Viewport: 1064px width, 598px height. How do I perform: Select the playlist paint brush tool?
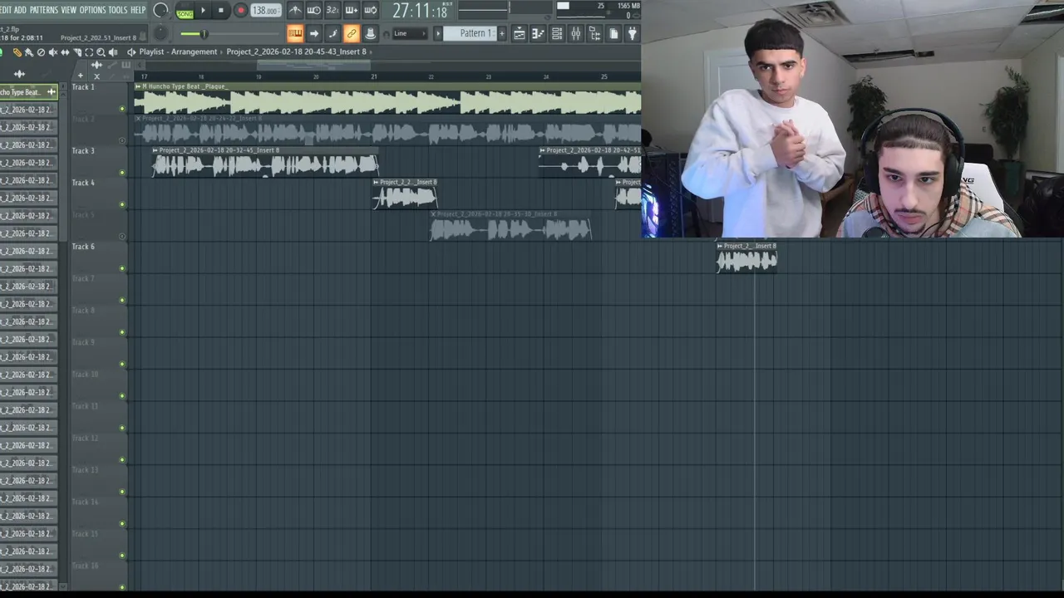[29, 52]
